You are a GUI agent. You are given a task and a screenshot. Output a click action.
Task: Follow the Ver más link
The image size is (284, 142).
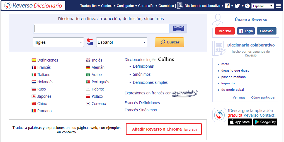pos(239,97)
